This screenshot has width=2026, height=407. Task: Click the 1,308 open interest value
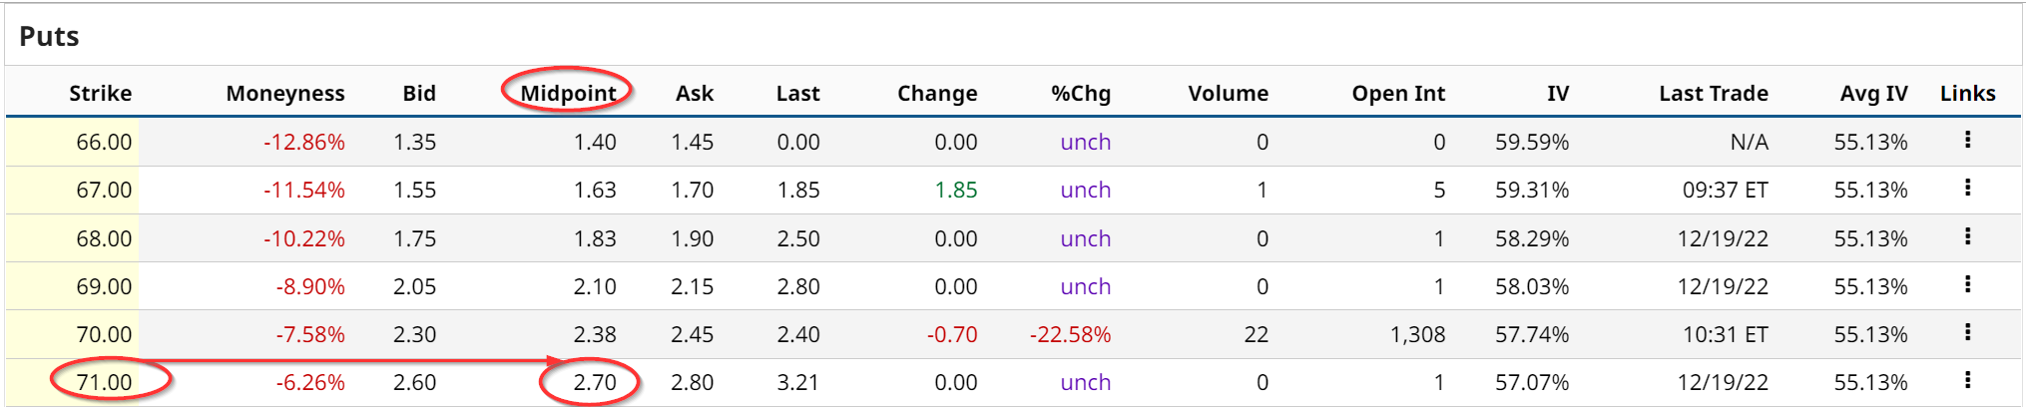(x=1417, y=334)
